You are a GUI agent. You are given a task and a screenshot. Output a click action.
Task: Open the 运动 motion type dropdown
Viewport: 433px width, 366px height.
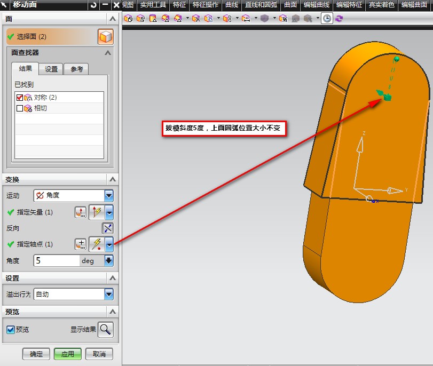coord(109,196)
